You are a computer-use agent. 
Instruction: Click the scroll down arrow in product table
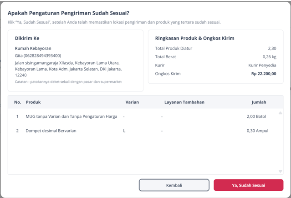tap(280, 171)
